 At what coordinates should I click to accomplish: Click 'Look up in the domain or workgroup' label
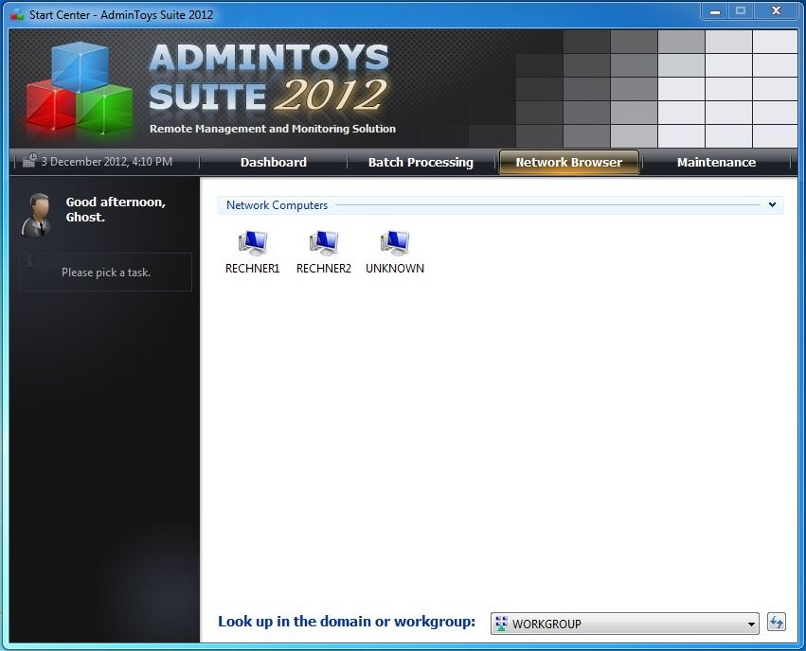pos(347,622)
